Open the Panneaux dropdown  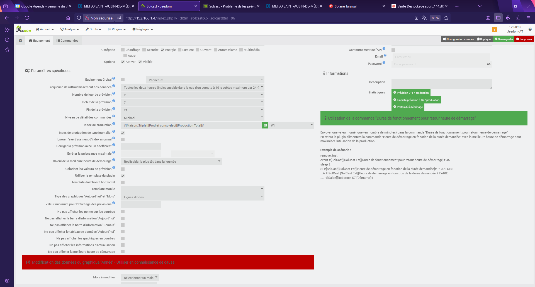(x=205, y=80)
